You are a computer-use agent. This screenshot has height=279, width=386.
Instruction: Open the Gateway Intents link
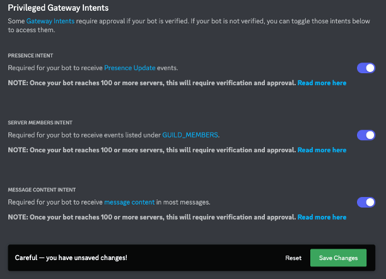tap(50, 21)
